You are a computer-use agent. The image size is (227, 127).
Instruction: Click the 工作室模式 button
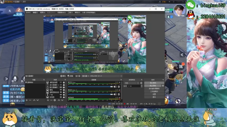pos(154,91)
